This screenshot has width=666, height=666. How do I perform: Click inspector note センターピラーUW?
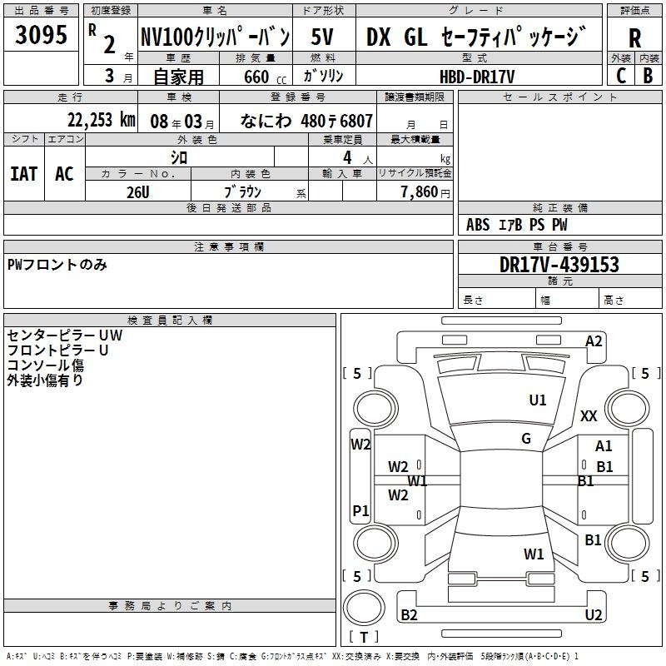(65, 335)
